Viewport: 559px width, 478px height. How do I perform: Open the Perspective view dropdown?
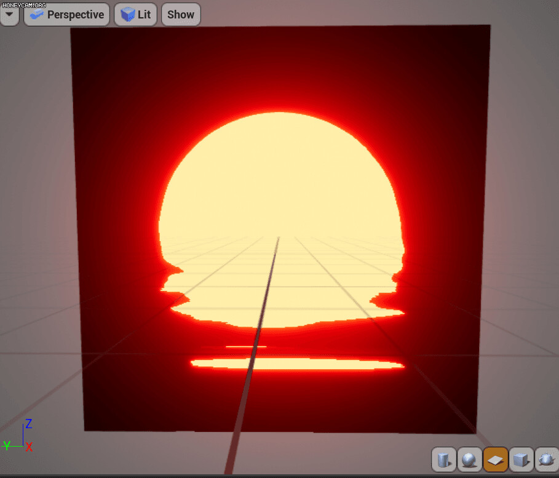click(66, 14)
